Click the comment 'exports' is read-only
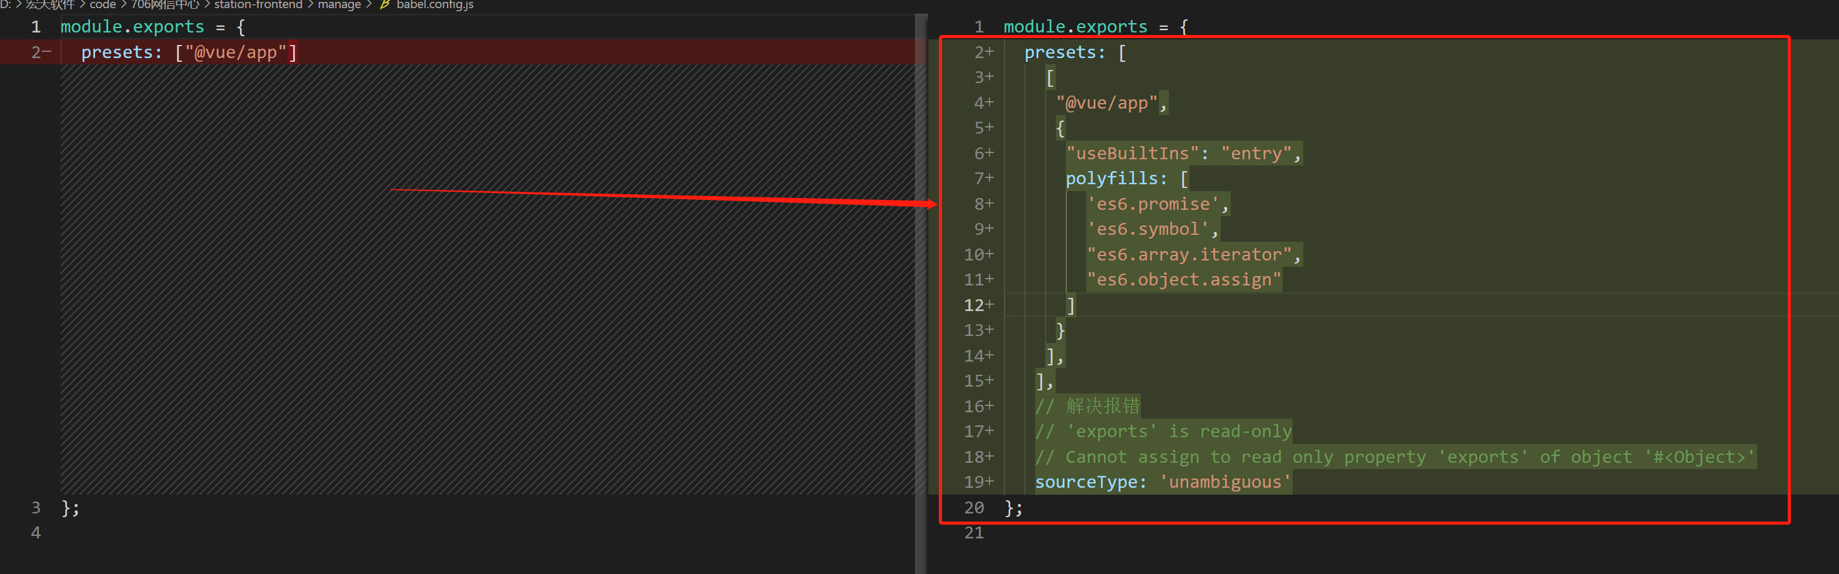The width and height of the screenshot is (1839, 574). coord(1164,432)
